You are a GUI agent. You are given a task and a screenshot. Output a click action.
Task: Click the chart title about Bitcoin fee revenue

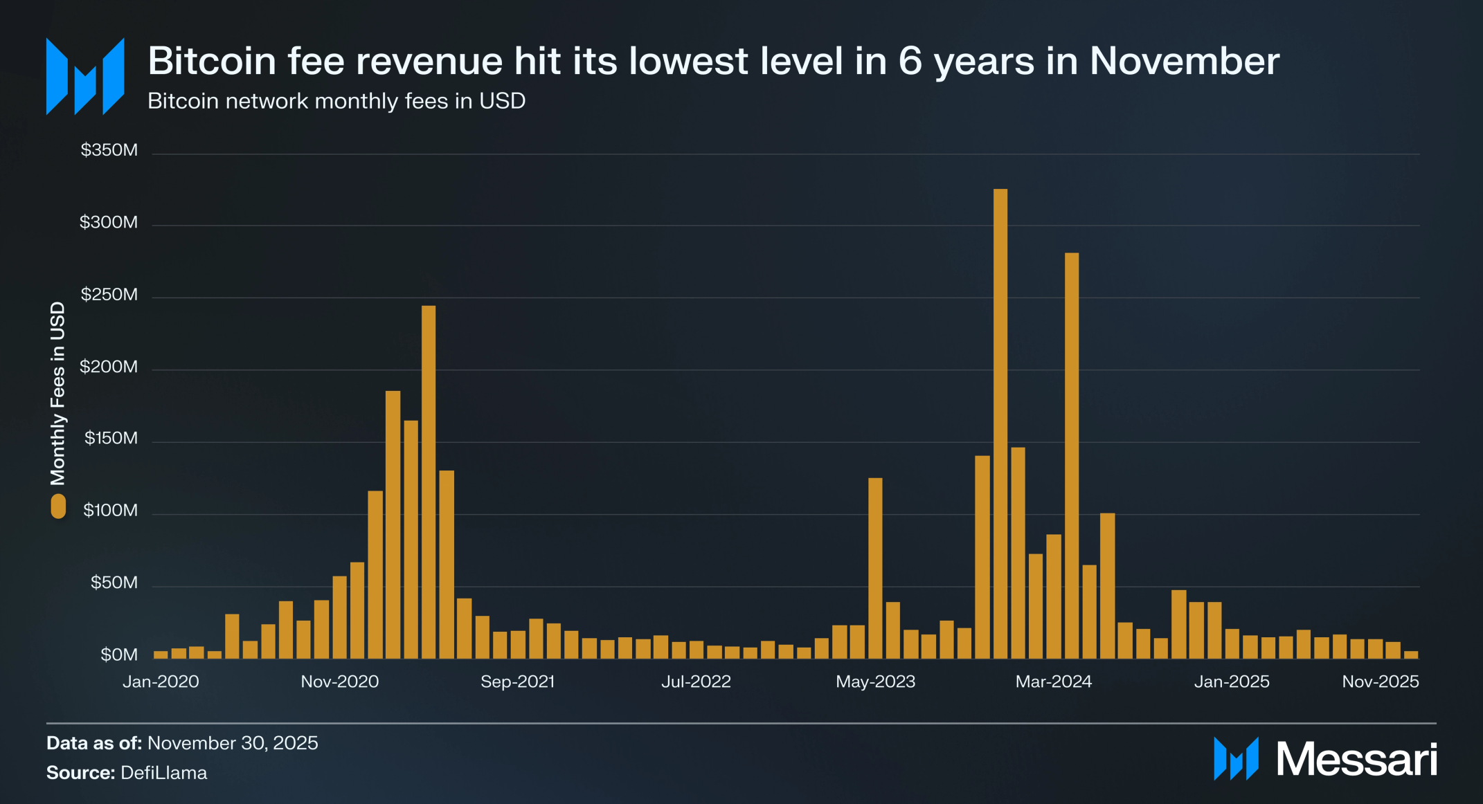pos(713,61)
